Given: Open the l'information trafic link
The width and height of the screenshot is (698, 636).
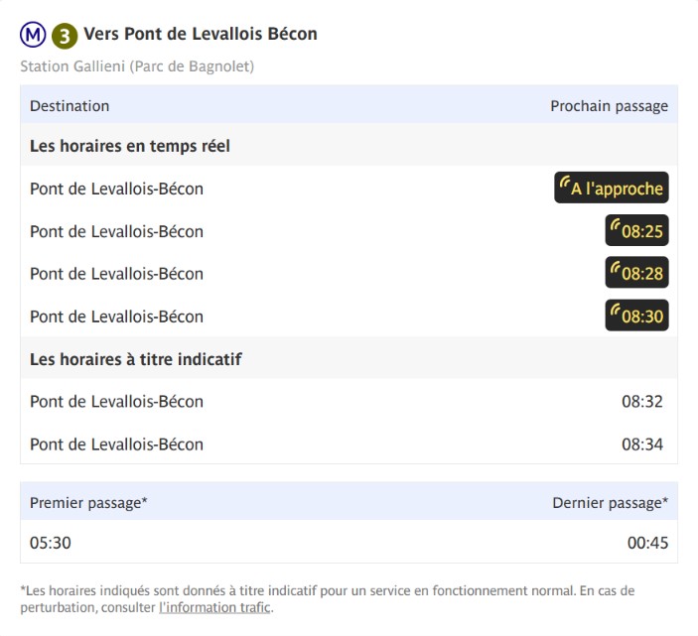Looking at the screenshot, I should [x=215, y=607].
